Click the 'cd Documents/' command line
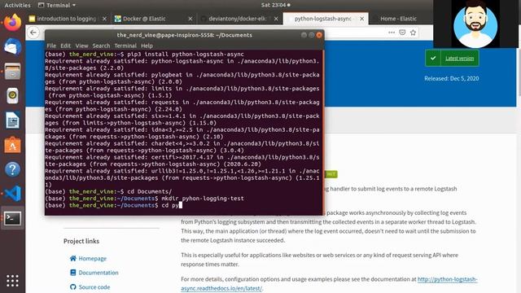Viewport: 521px width, 293px height. click(150, 192)
